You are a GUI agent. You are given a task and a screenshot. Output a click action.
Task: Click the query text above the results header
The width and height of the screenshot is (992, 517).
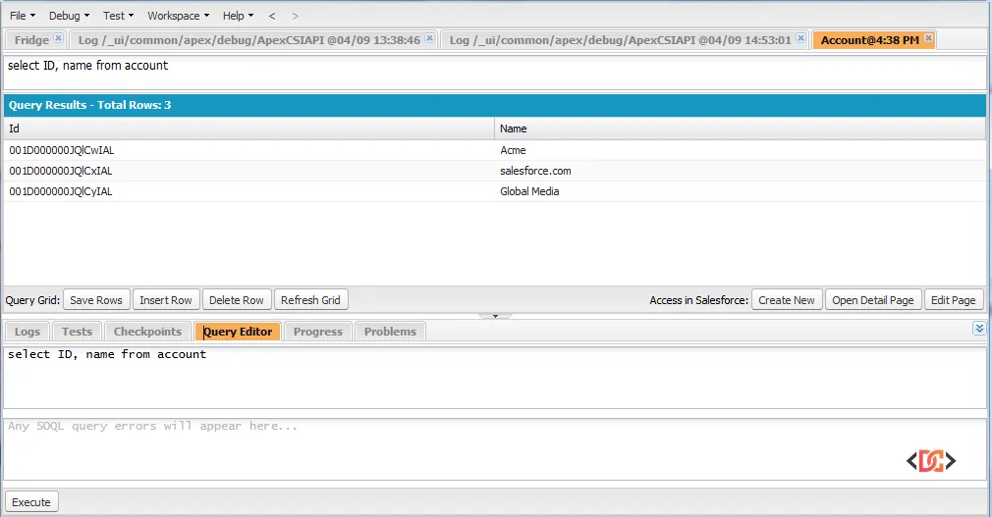coord(88,66)
